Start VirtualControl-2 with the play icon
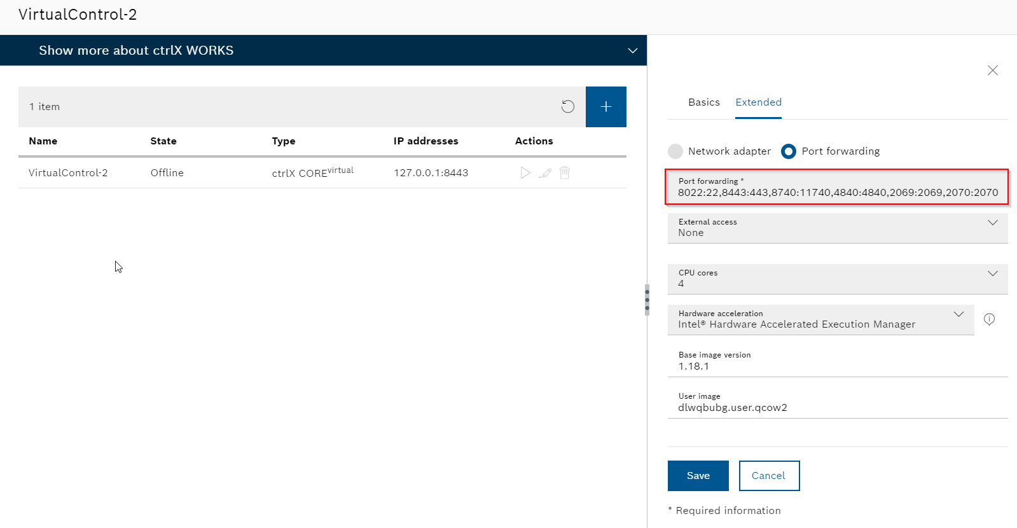1017x528 pixels. 525,172
